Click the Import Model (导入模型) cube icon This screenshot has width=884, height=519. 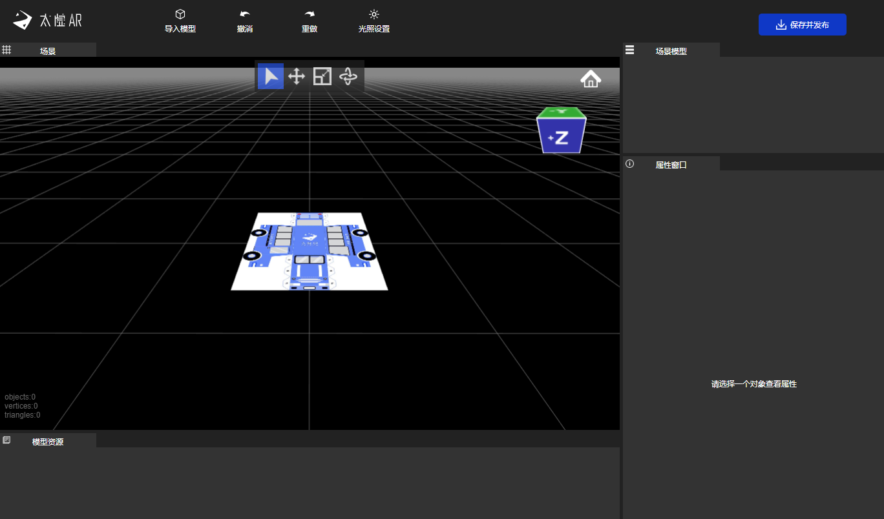pyautogui.click(x=180, y=14)
